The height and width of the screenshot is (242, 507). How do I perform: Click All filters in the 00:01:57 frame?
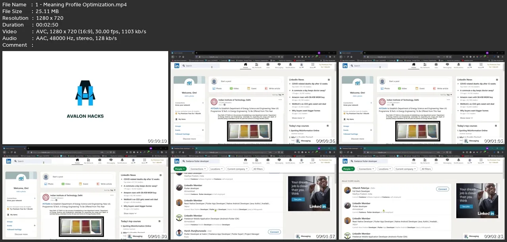tap(258, 169)
